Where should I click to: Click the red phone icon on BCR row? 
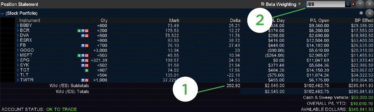[x=86, y=30]
